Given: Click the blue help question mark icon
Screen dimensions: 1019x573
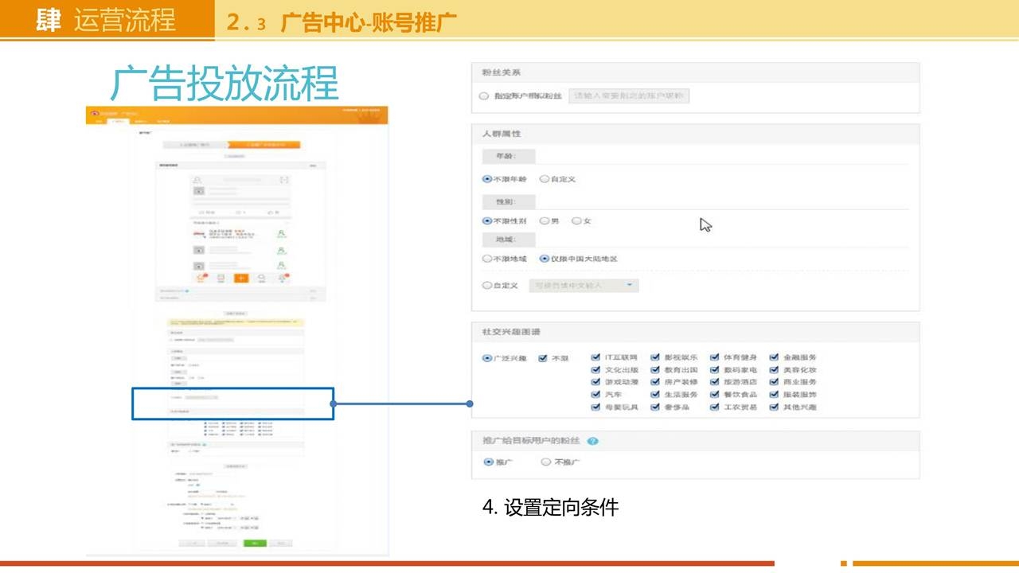Looking at the screenshot, I should click(x=592, y=441).
